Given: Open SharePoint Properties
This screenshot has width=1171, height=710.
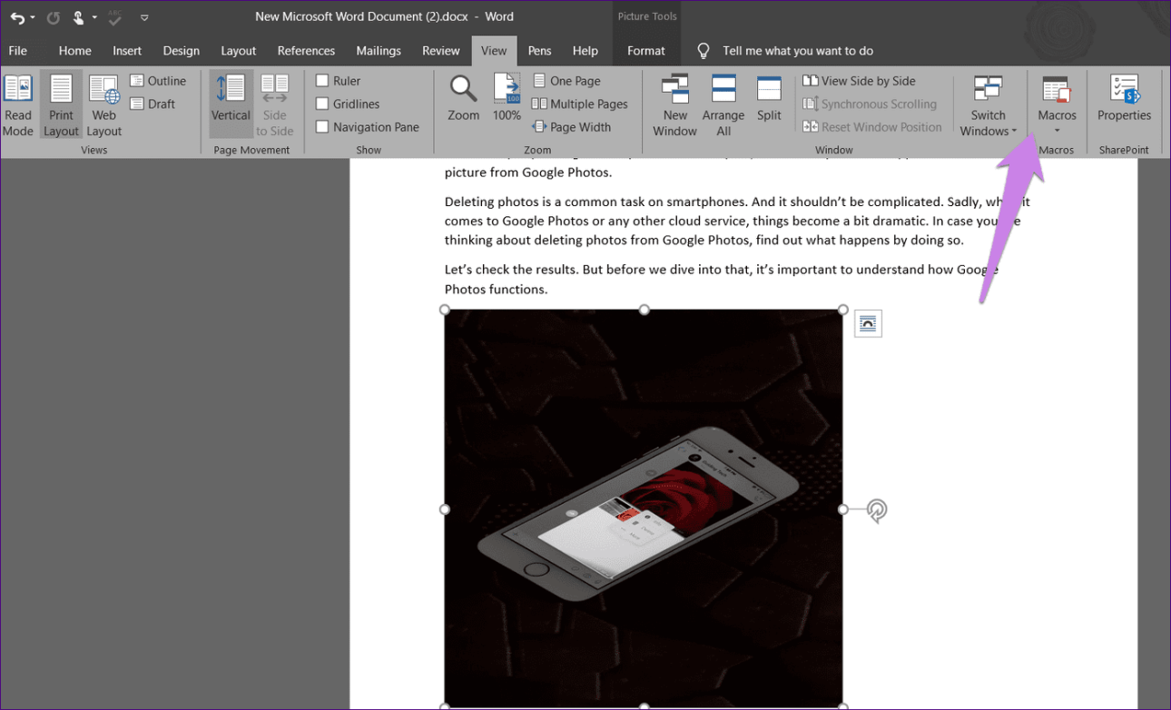Looking at the screenshot, I should pos(1123,98).
